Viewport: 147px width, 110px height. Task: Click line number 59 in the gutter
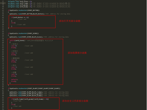point(3,40)
